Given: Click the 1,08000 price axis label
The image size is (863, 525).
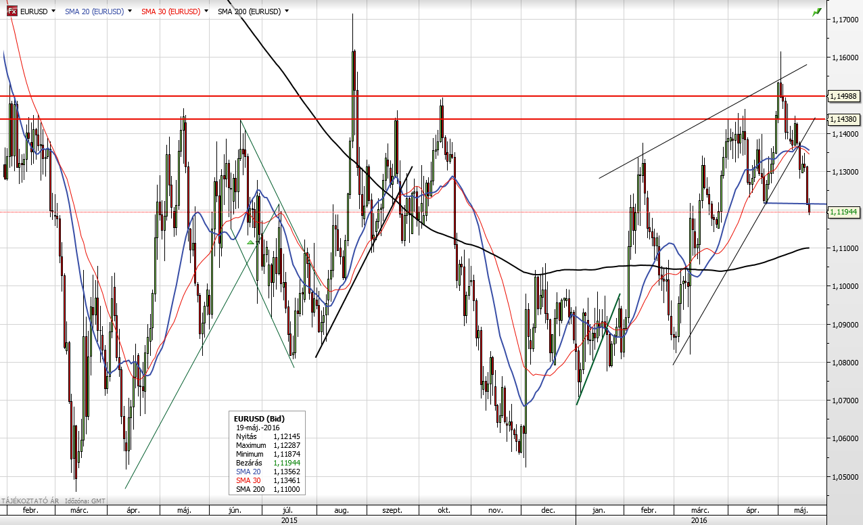Looking at the screenshot, I should tap(845, 363).
